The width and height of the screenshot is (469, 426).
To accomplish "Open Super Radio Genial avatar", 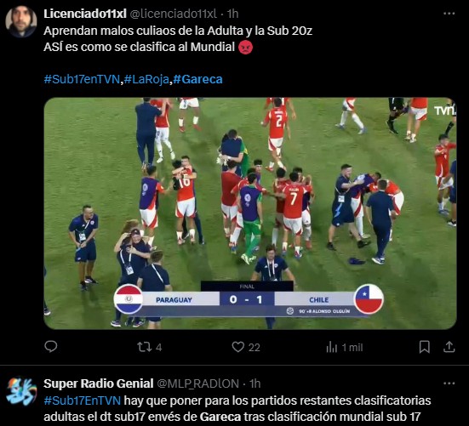I will tap(21, 391).
